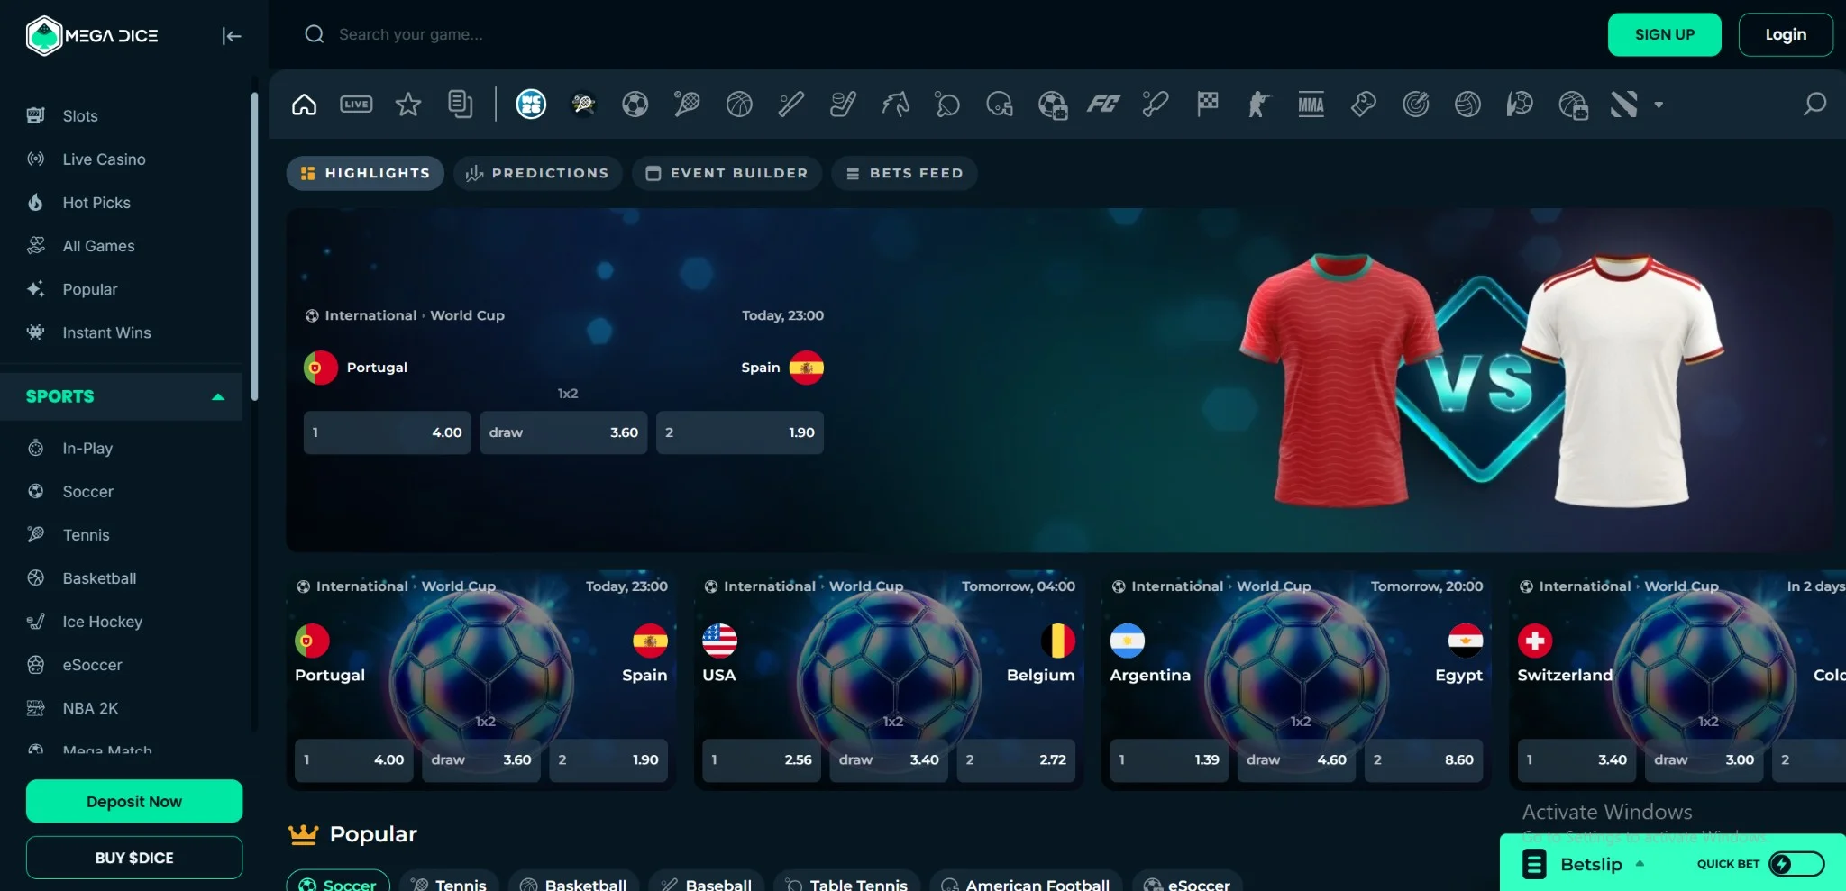The image size is (1846, 891).
Task: Select the Popular Basketball filter tab
Action: [x=573, y=883]
